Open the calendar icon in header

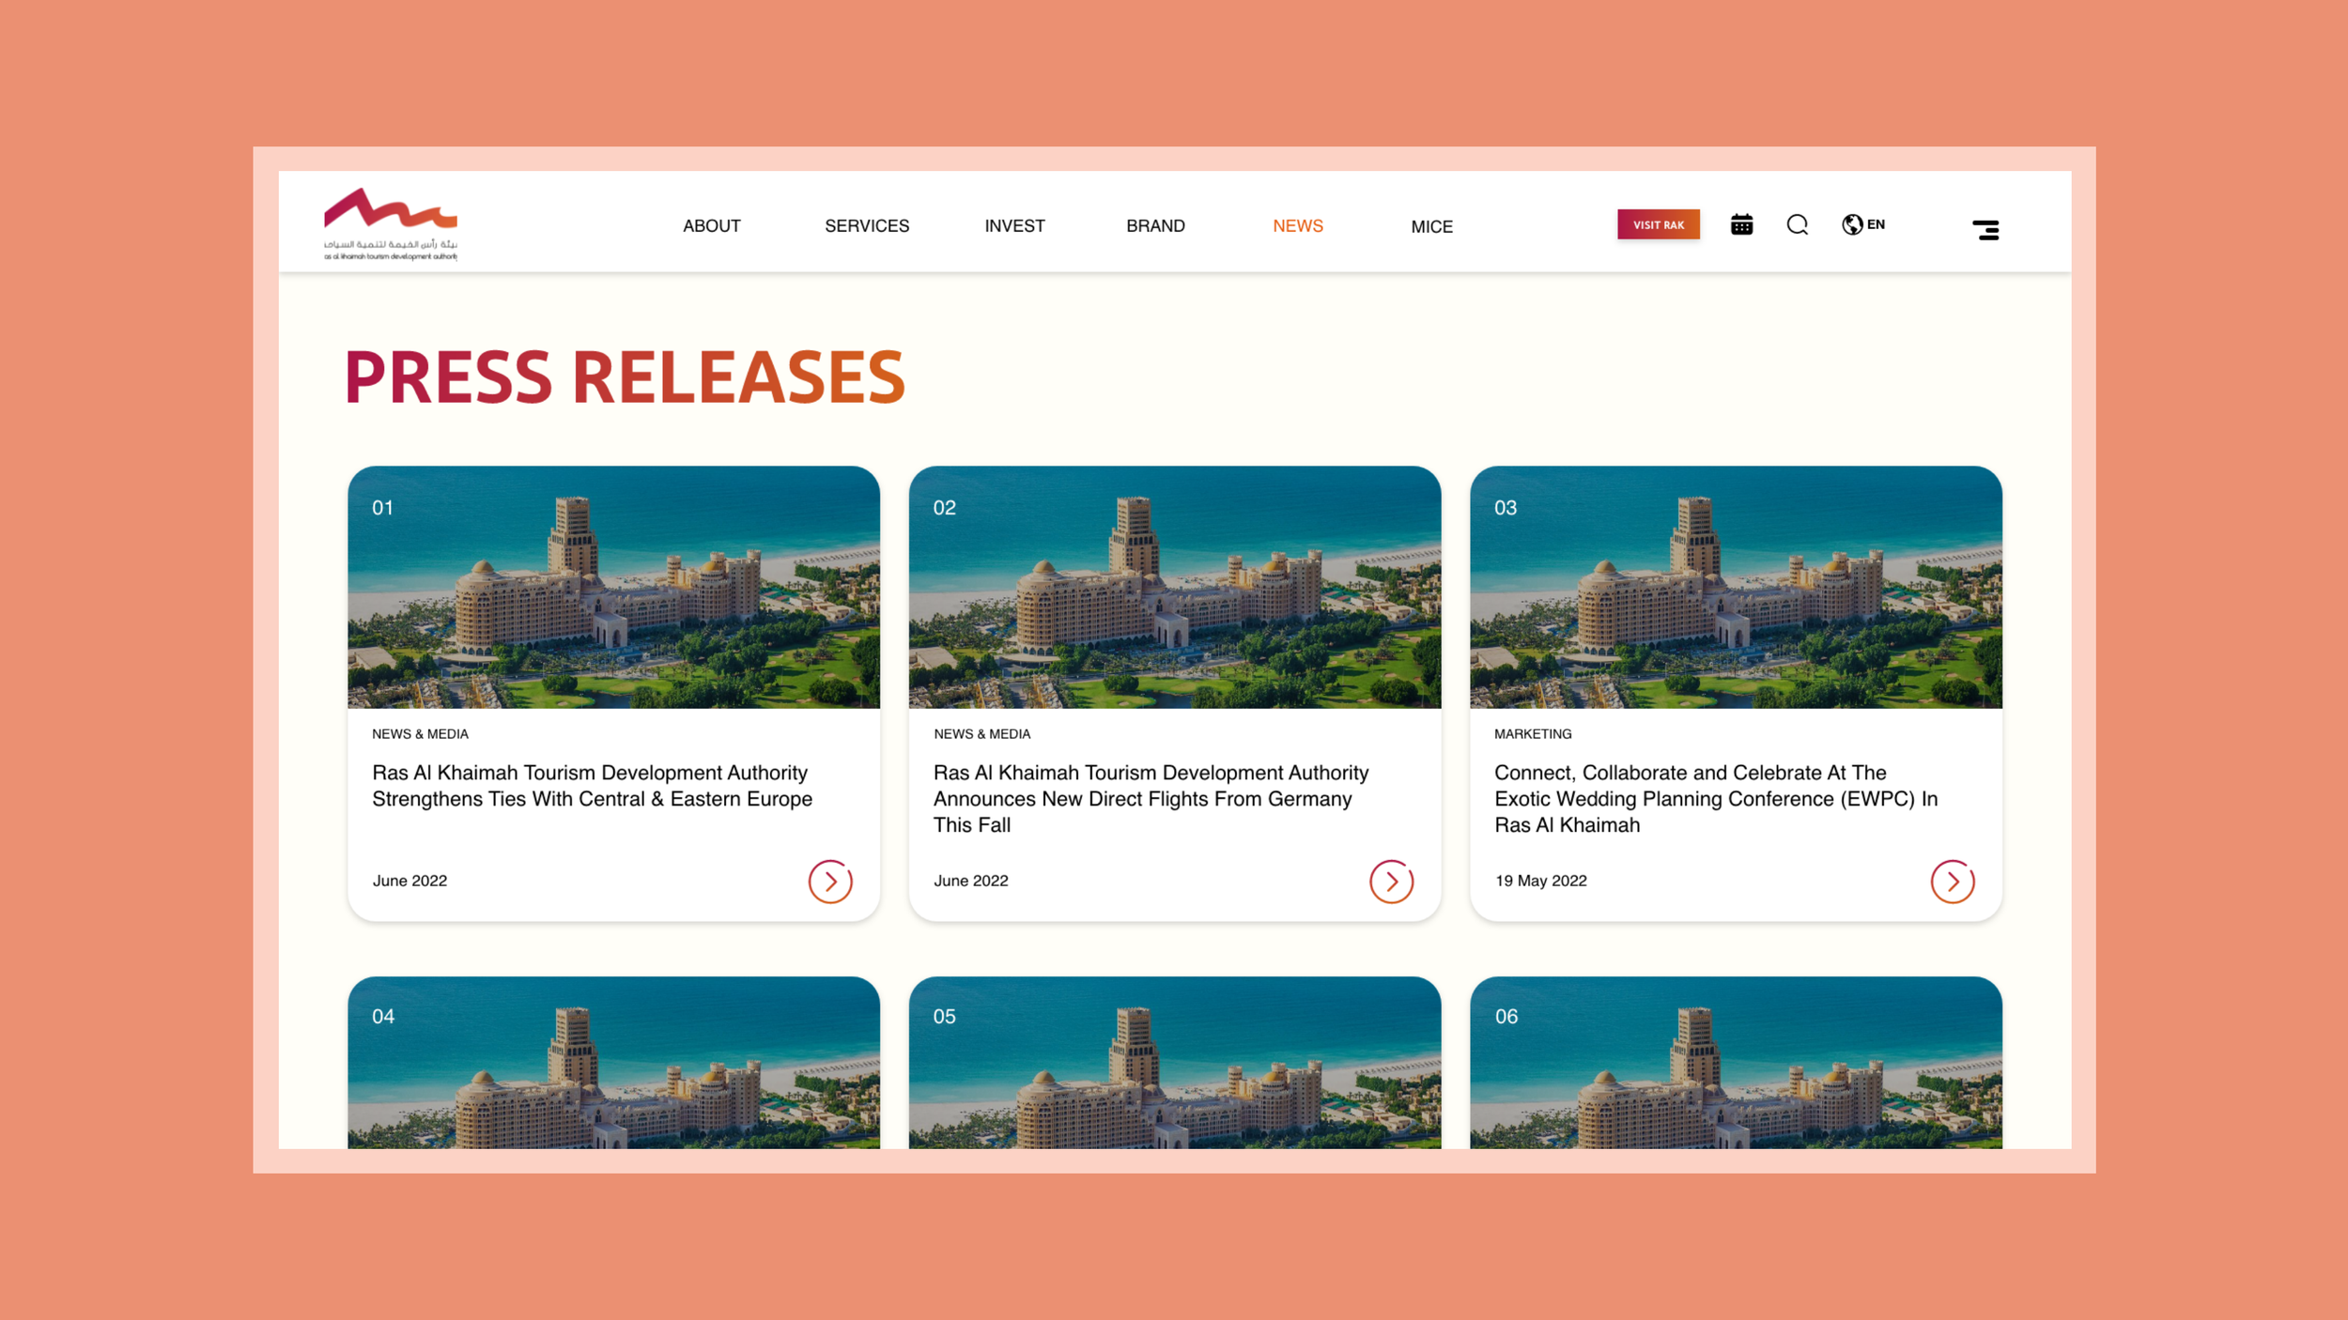click(x=1741, y=224)
